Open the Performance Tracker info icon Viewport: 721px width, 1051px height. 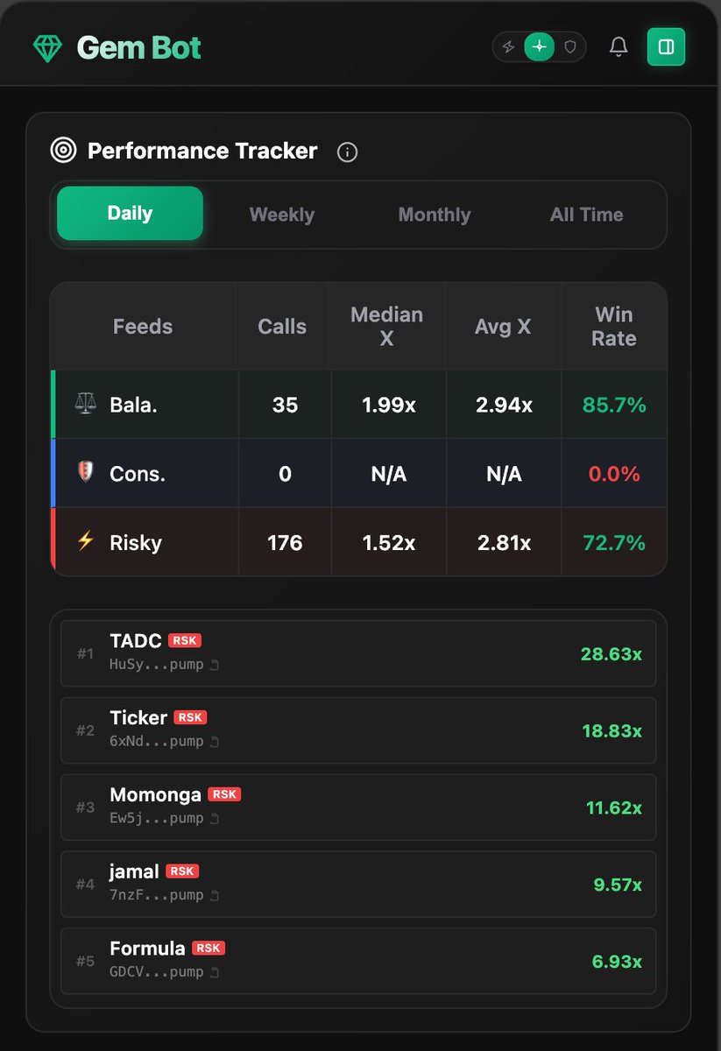(x=347, y=152)
